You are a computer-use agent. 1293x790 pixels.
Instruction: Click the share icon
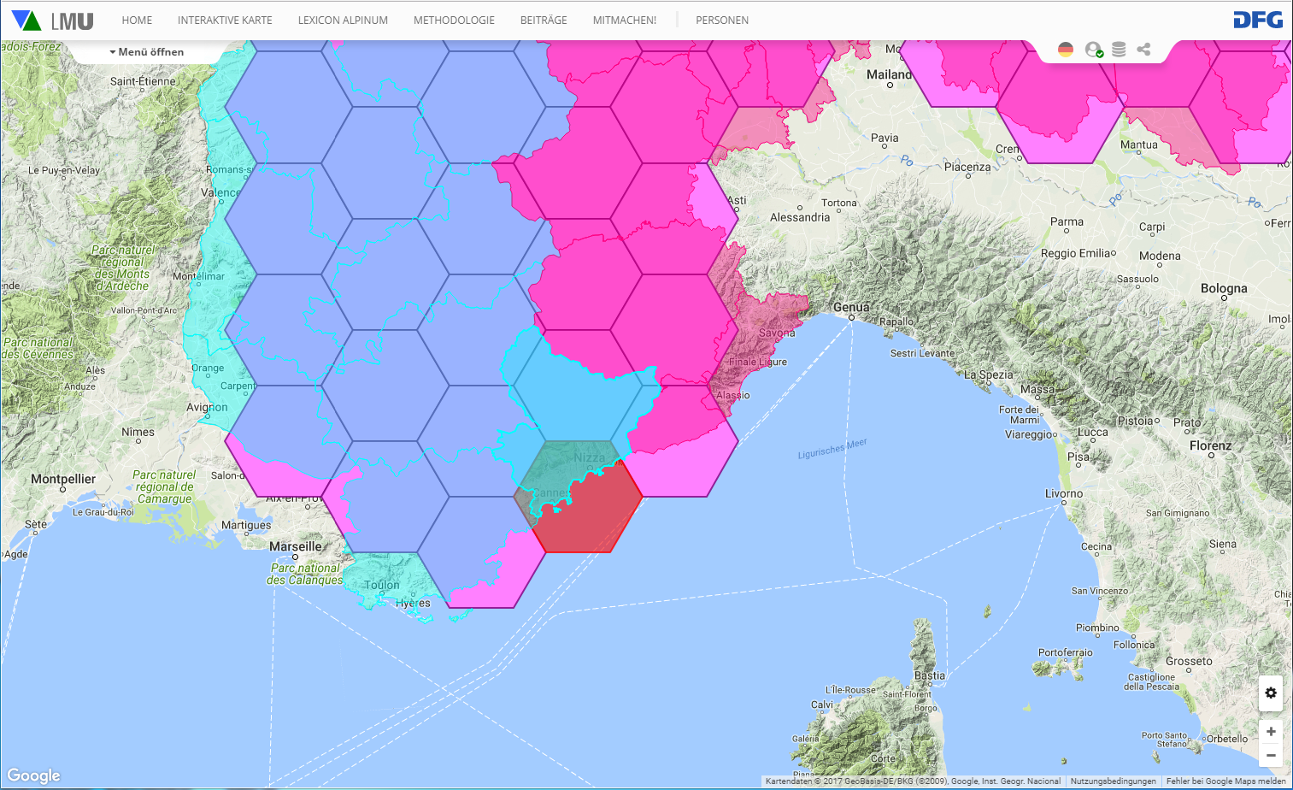tap(1143, 50)
